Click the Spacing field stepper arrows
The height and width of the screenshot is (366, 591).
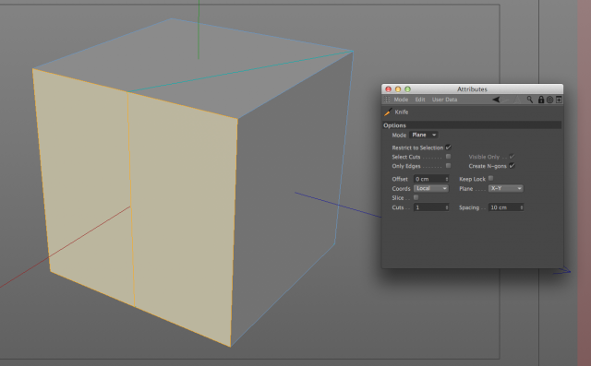click(522, 207)
